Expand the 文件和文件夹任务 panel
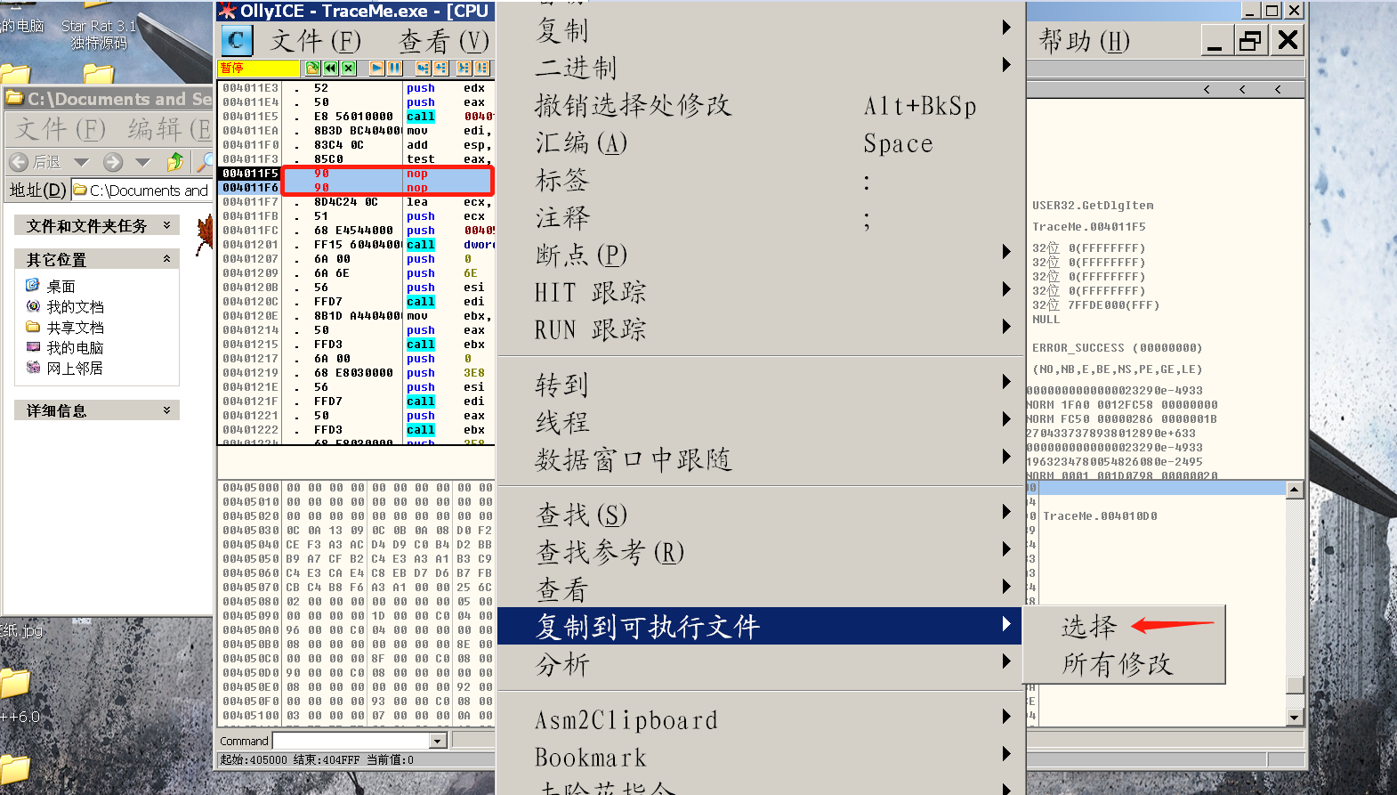Image resolution: width=1397 pixels, height=795 pixels. 166,225
